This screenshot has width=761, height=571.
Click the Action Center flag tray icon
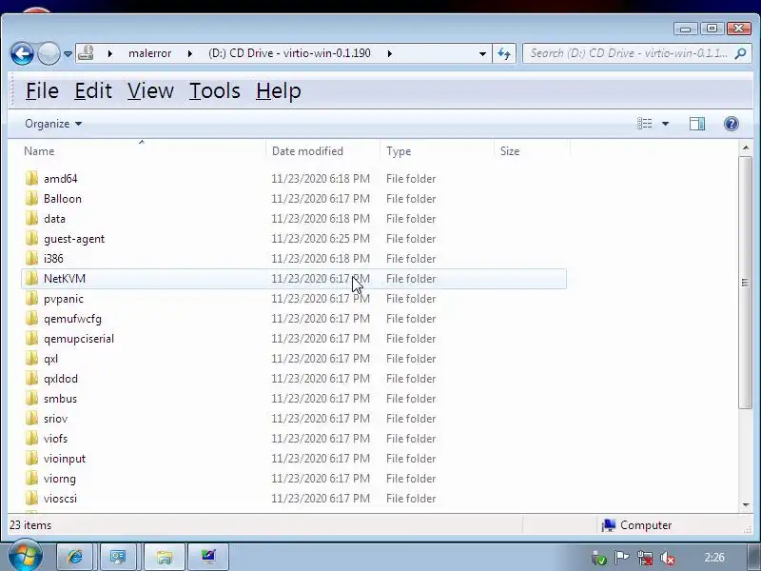622,558
